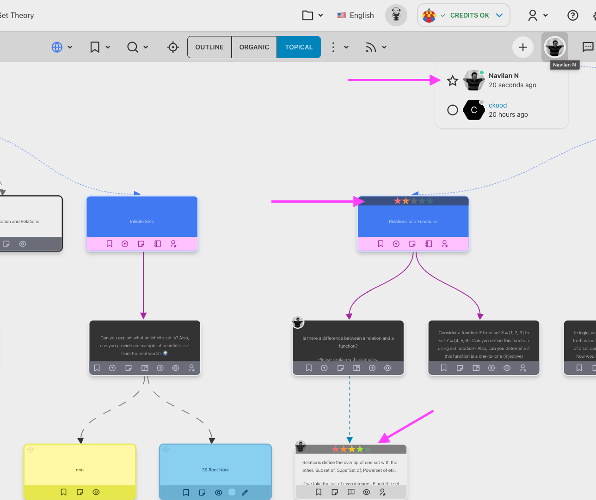Toggle eye visibility on yellow nnn note

coord(96,492)
